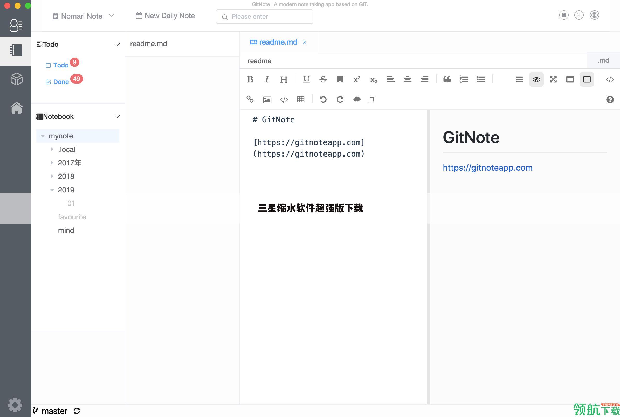Click the master branch label
Image resolution: width=620 pixels, height=417 pixels.
click(x=54, y=411)
